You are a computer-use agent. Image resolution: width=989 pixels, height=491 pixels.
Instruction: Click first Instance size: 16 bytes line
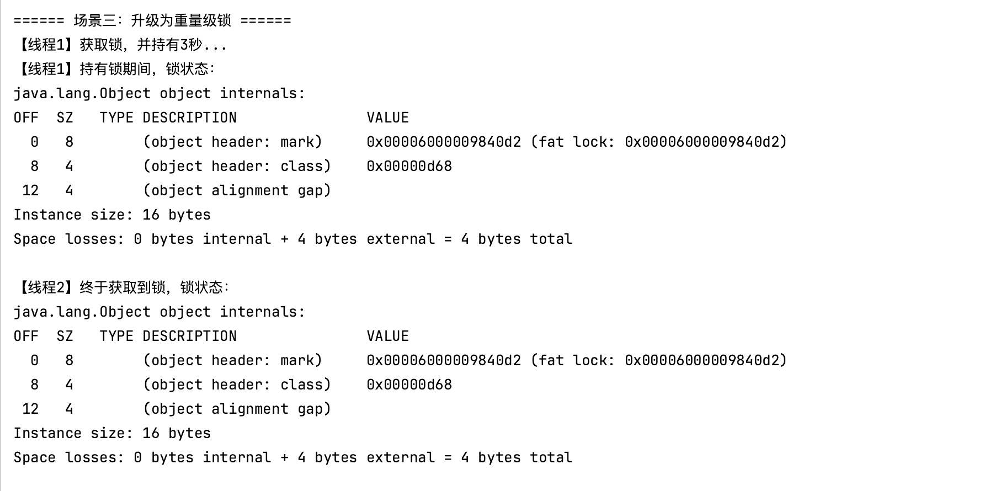[112, 215]
